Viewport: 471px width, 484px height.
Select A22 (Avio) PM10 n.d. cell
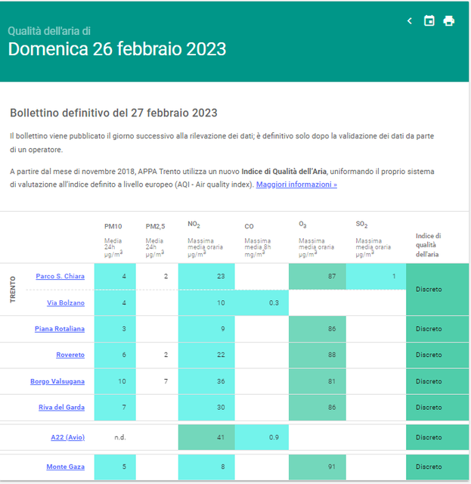tap(115, 437)
